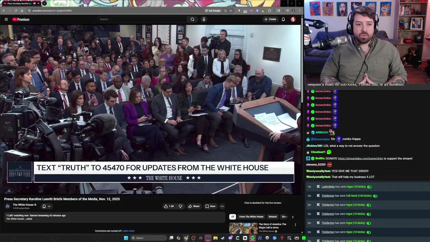
Task: Expand the subscription notification bell dropdown
Action: pos(46,206)
